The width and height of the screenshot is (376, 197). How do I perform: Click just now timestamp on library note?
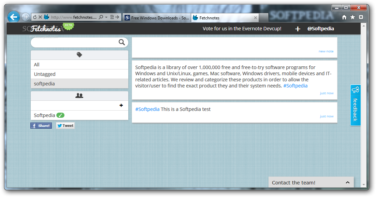coord(327,93)
